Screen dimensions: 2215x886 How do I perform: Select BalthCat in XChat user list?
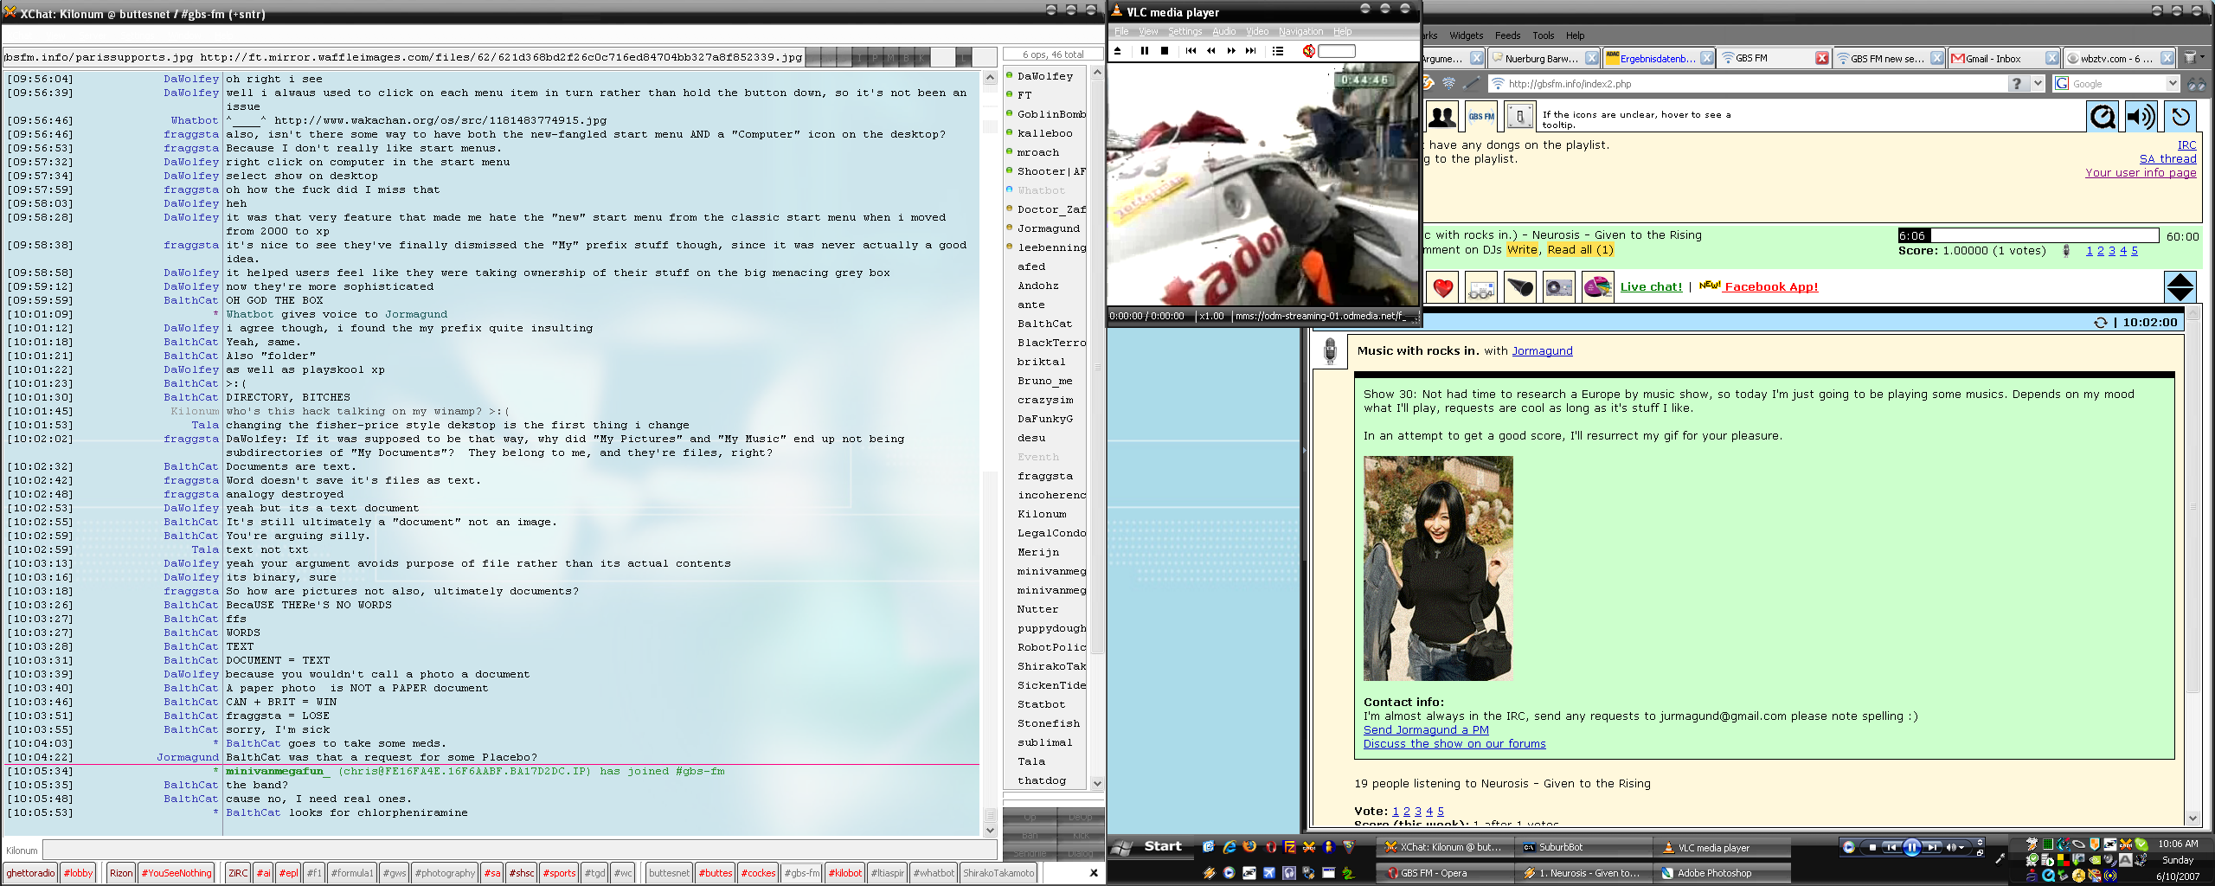(1044, 324)
